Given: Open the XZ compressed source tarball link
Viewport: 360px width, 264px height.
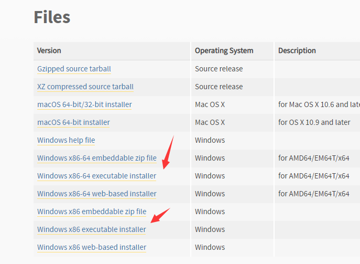Looking at the screenshot, I should [x=85, y=87].
